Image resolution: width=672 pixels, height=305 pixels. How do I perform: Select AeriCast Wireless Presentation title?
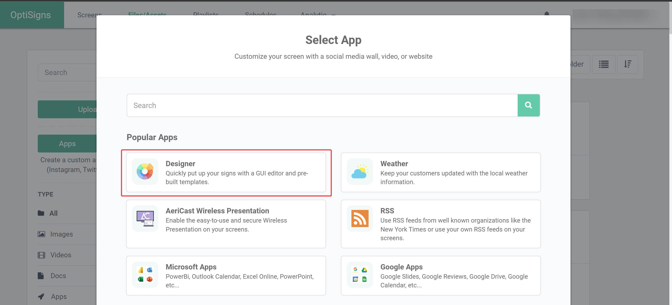(x=217, y=211)
